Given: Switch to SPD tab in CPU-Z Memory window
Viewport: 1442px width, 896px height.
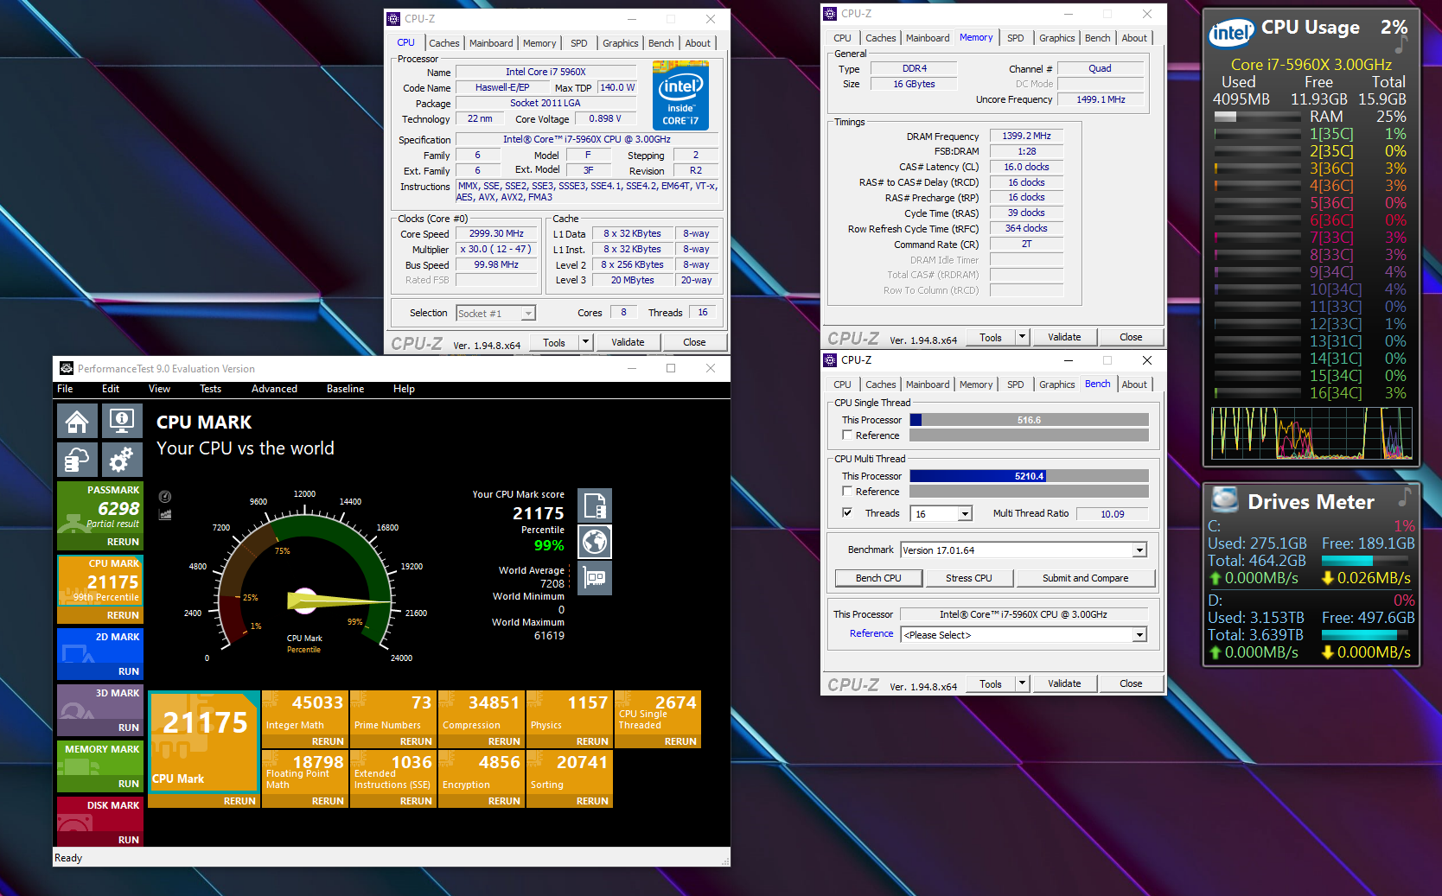Looking at the screenshot, I should point(1016,38).
